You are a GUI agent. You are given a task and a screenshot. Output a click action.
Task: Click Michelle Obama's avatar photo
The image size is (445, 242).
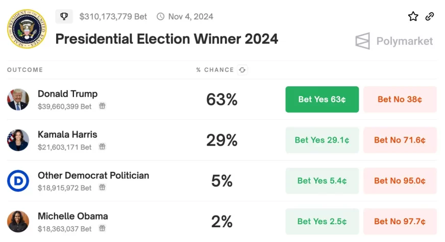(x=18, y=222)
